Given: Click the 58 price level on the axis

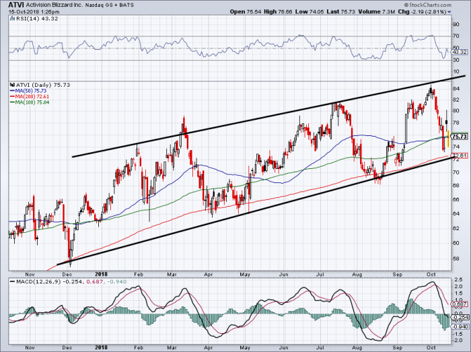Looking at the screenshot, I should pyautogui.click(x=456, y=258).
